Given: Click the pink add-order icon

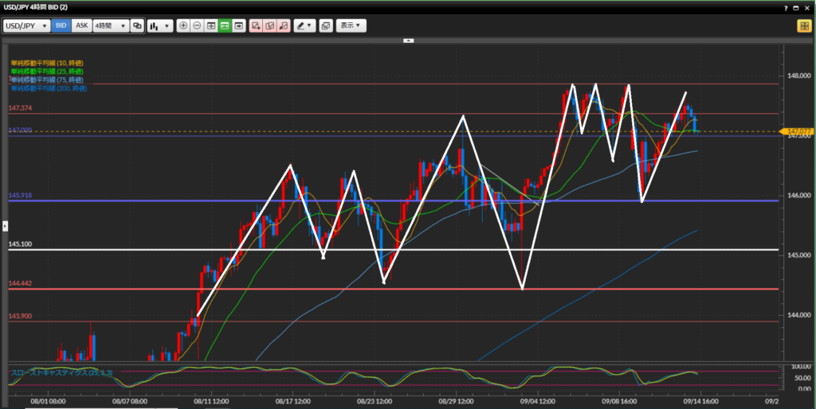Looking at the screenshot, I should click(x=256, y=25).
